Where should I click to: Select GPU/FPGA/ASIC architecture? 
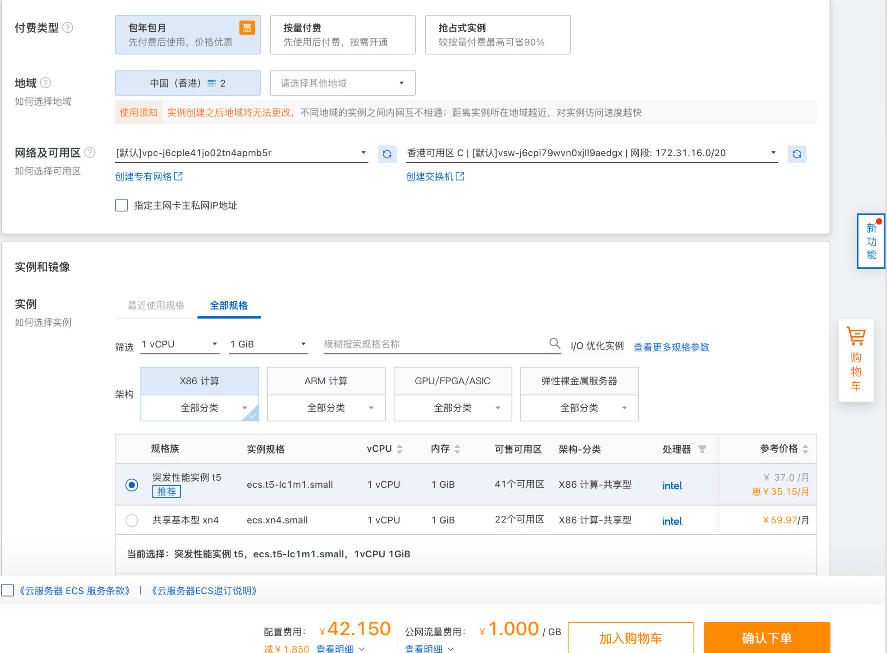point(453,381)
